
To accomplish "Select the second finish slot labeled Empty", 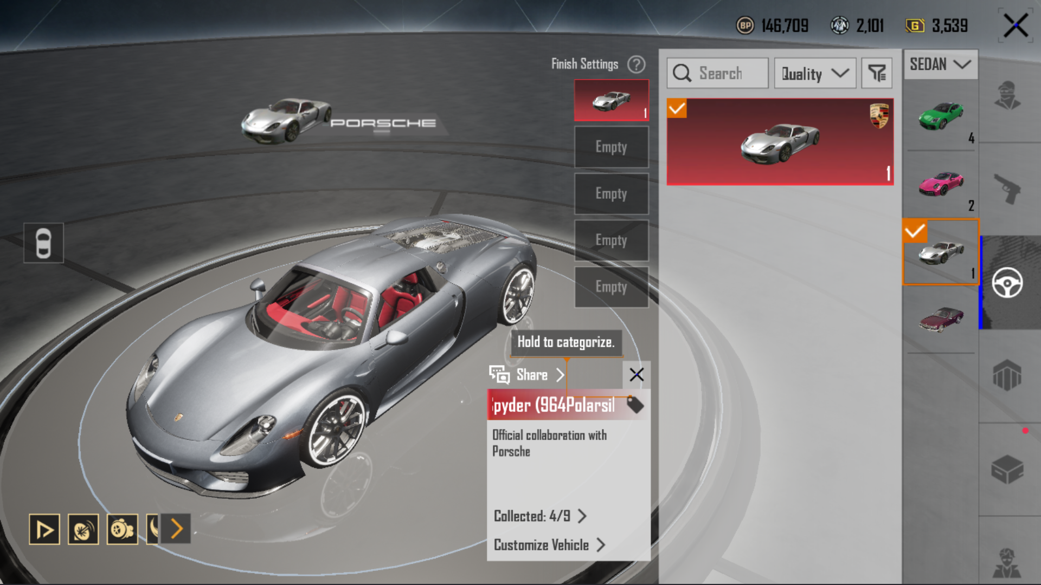I will coord(612,147).
